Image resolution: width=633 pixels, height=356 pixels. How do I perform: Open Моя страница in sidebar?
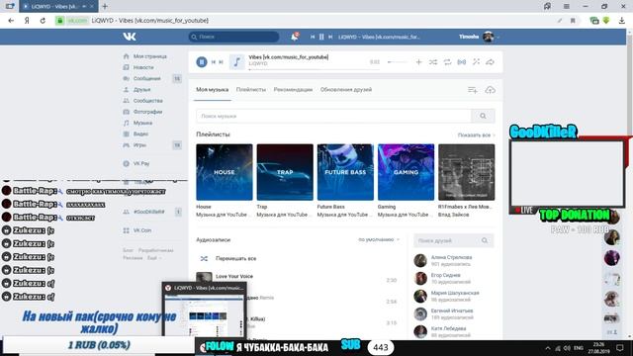(x=145, y=56)
